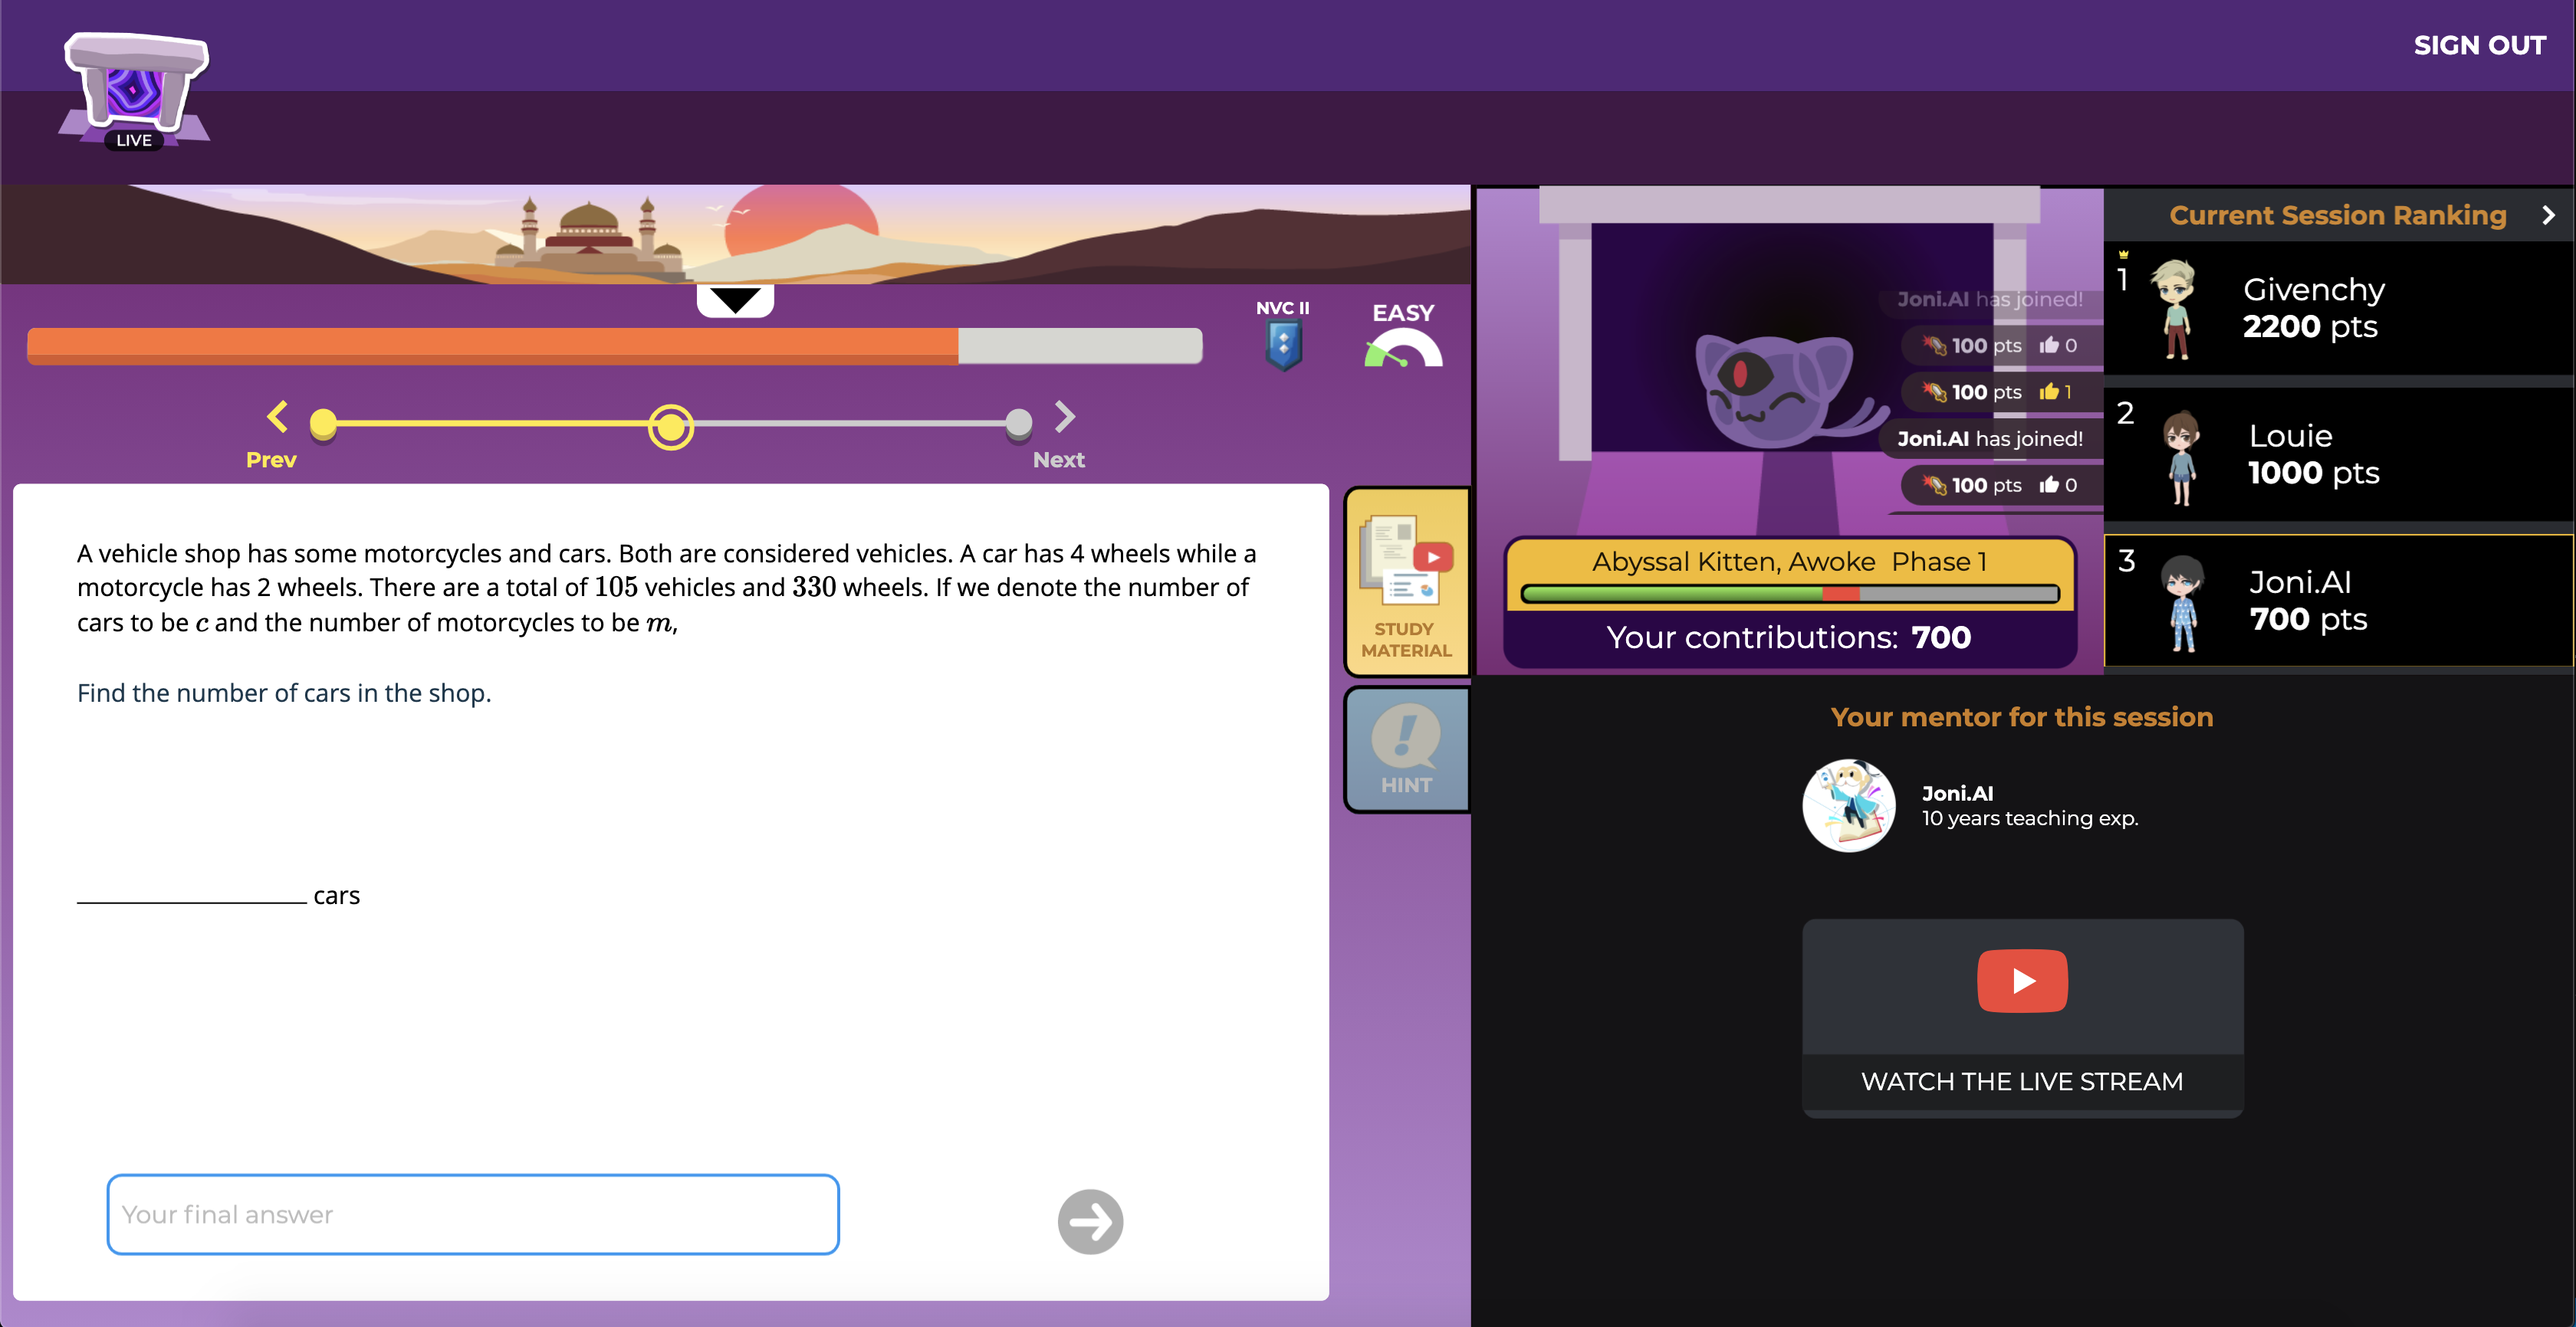The image size is (2576, 1327).
Task: Click the last question step dot
Action: click(1018, 424)
